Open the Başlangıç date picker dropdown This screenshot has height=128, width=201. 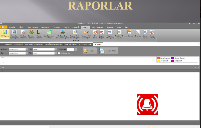(27, 49)
